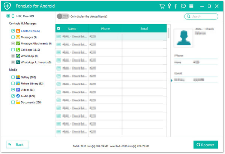Click the WhatsApp icon
Screen dimensions: 225x154
18,56
